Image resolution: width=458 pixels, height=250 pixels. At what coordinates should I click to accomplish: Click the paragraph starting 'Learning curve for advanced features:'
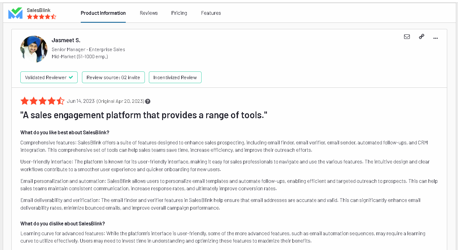click(223, 237)
